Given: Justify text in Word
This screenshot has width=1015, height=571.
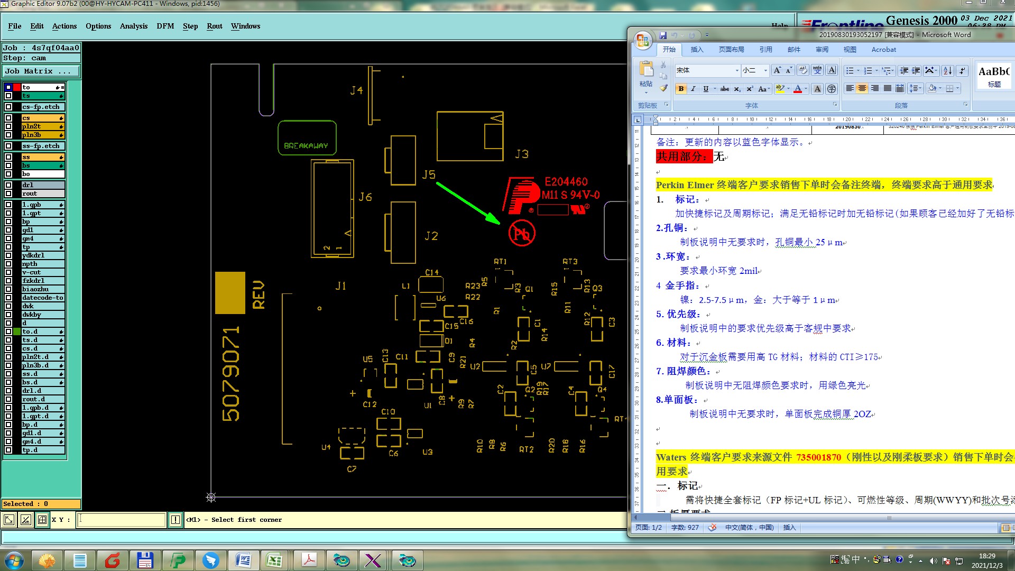Looking at the screenshot, I should 888,88.
